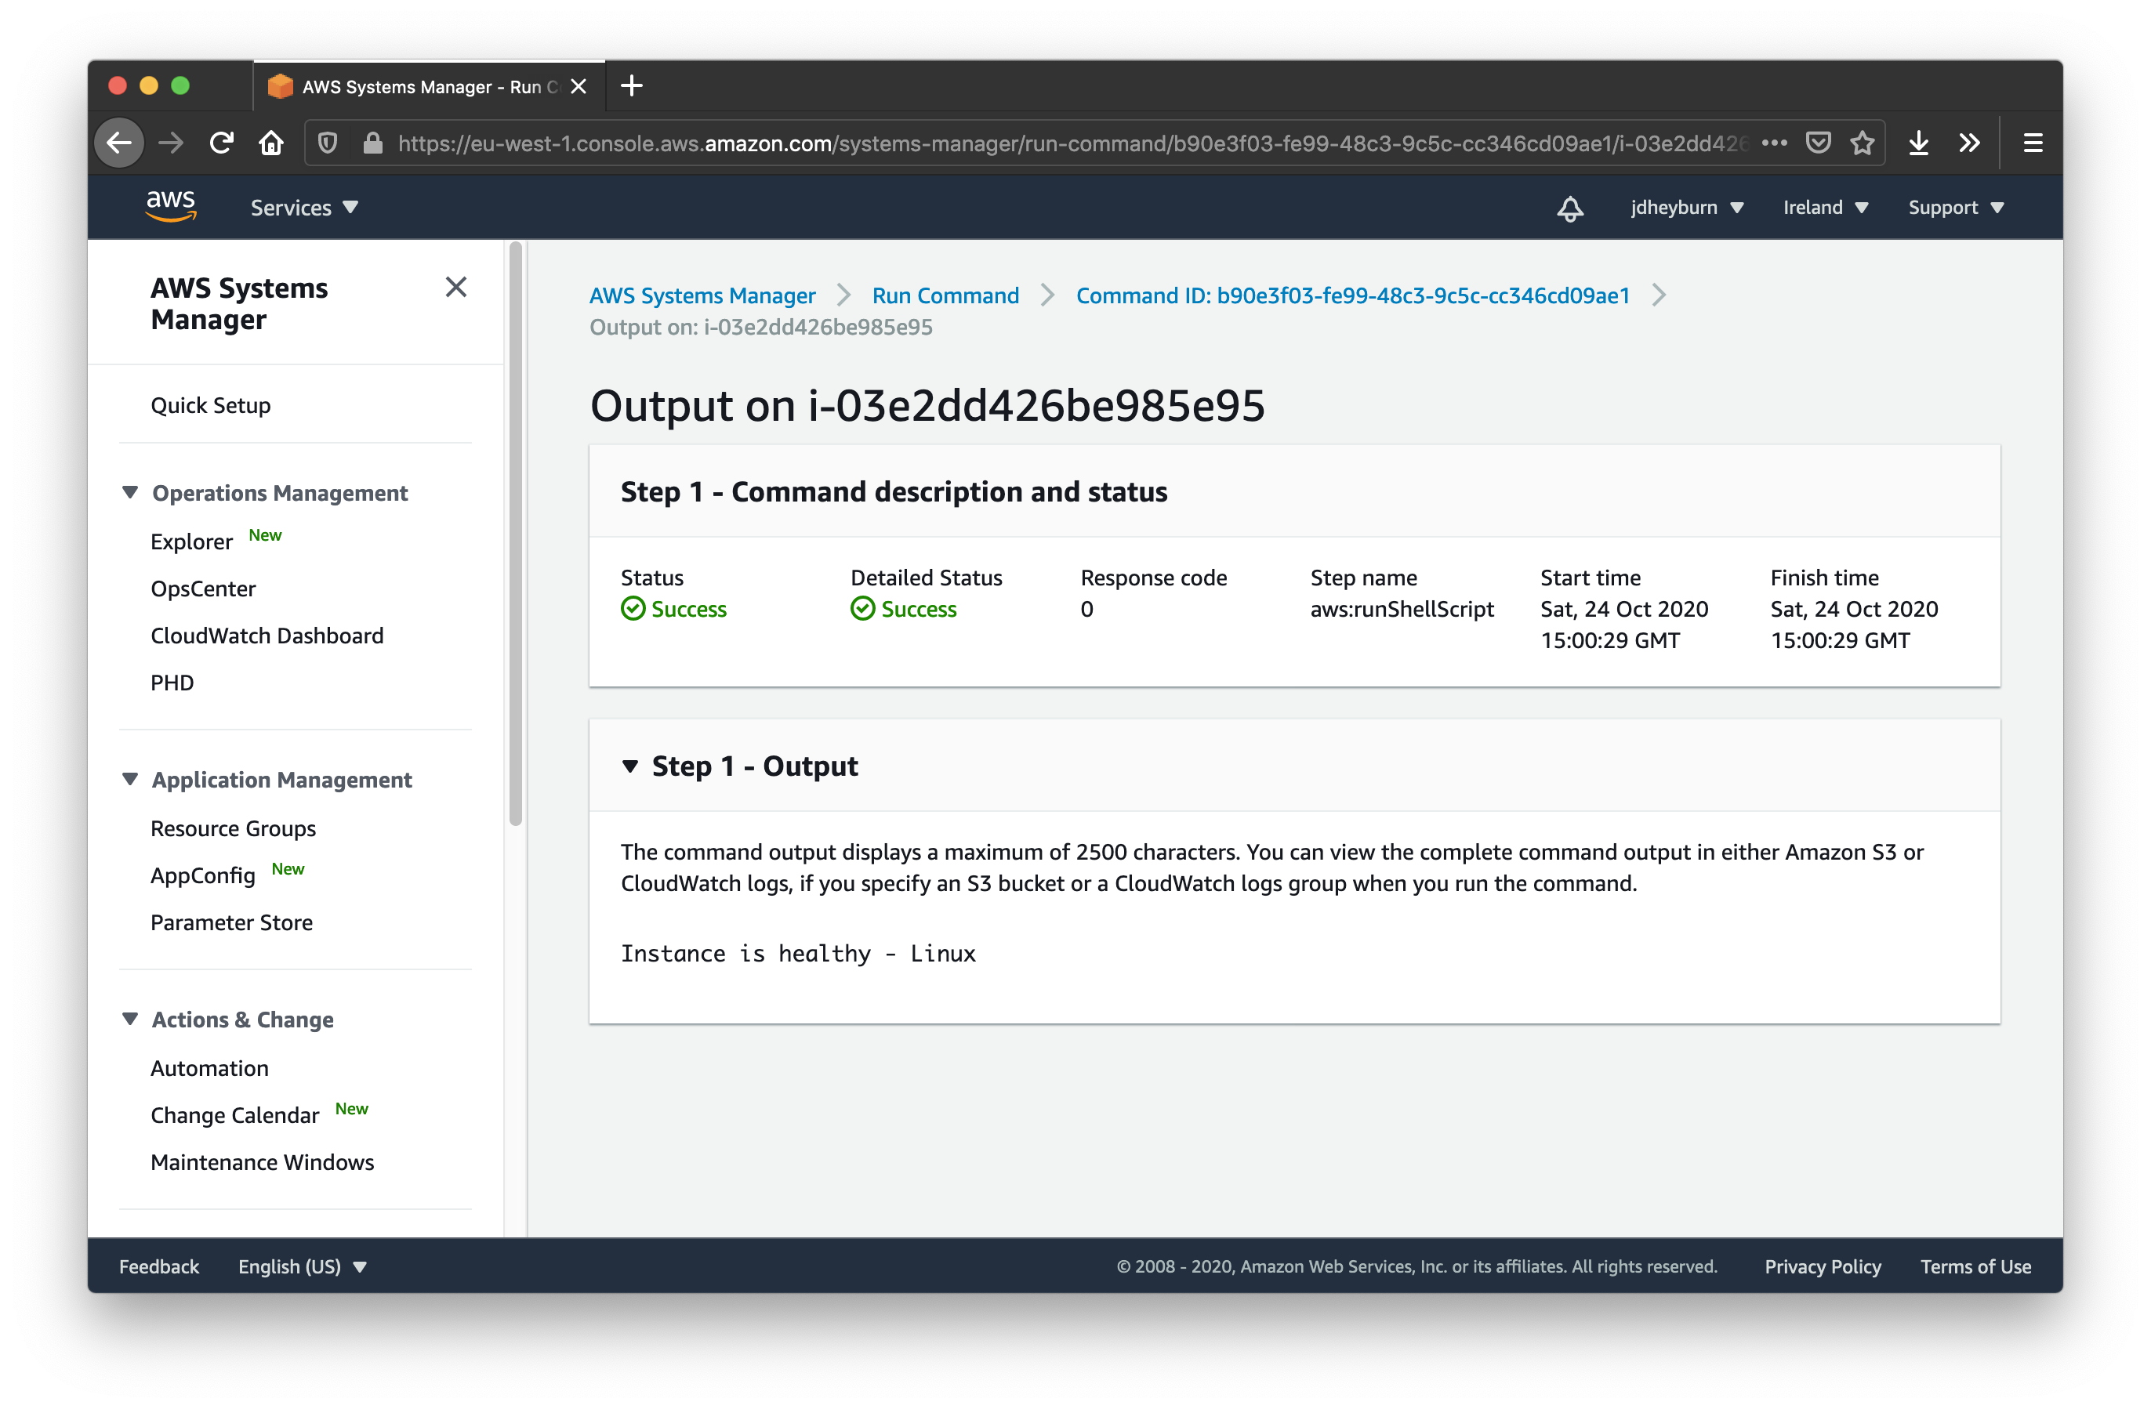Open Explorer in sidebar
This screenshot has height=1409, width=2151.
click(x=191, y=542)
